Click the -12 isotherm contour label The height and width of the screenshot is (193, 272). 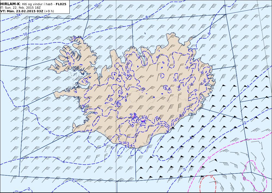pyautogui.click(x=31, y=21)
